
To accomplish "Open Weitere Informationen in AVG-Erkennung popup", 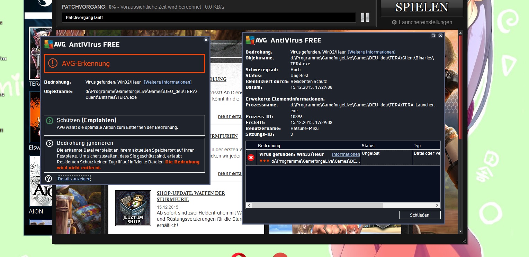I will tap(168, 82).
